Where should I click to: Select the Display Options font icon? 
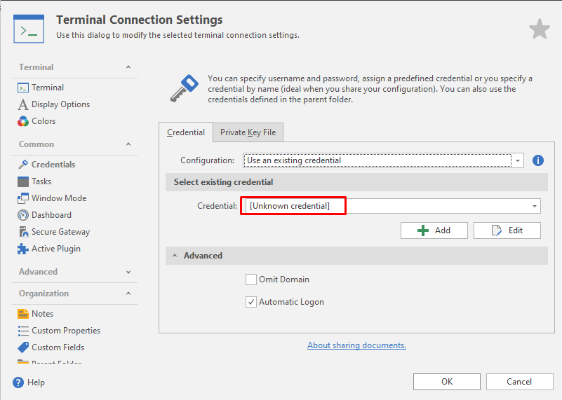[x=24, y=104]
